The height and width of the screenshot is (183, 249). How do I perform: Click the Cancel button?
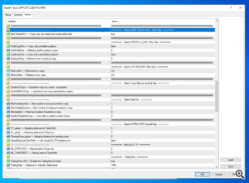[x=219, y=174]
